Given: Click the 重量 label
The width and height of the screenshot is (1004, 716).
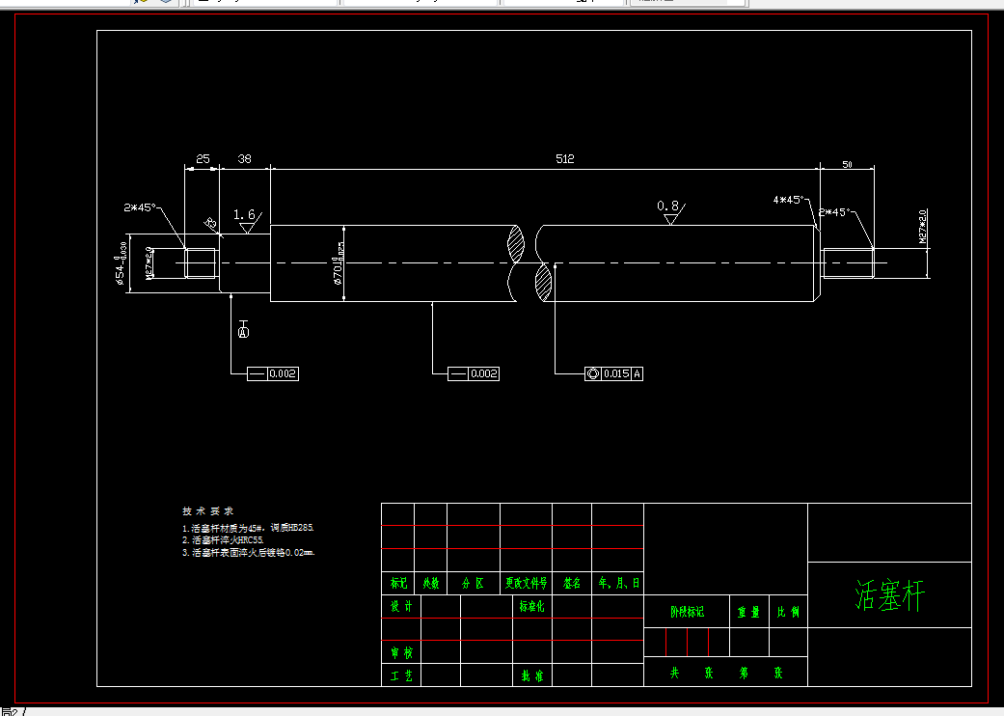Looking at the screenshot, I should pyautogui.click(x=748, y=612).
